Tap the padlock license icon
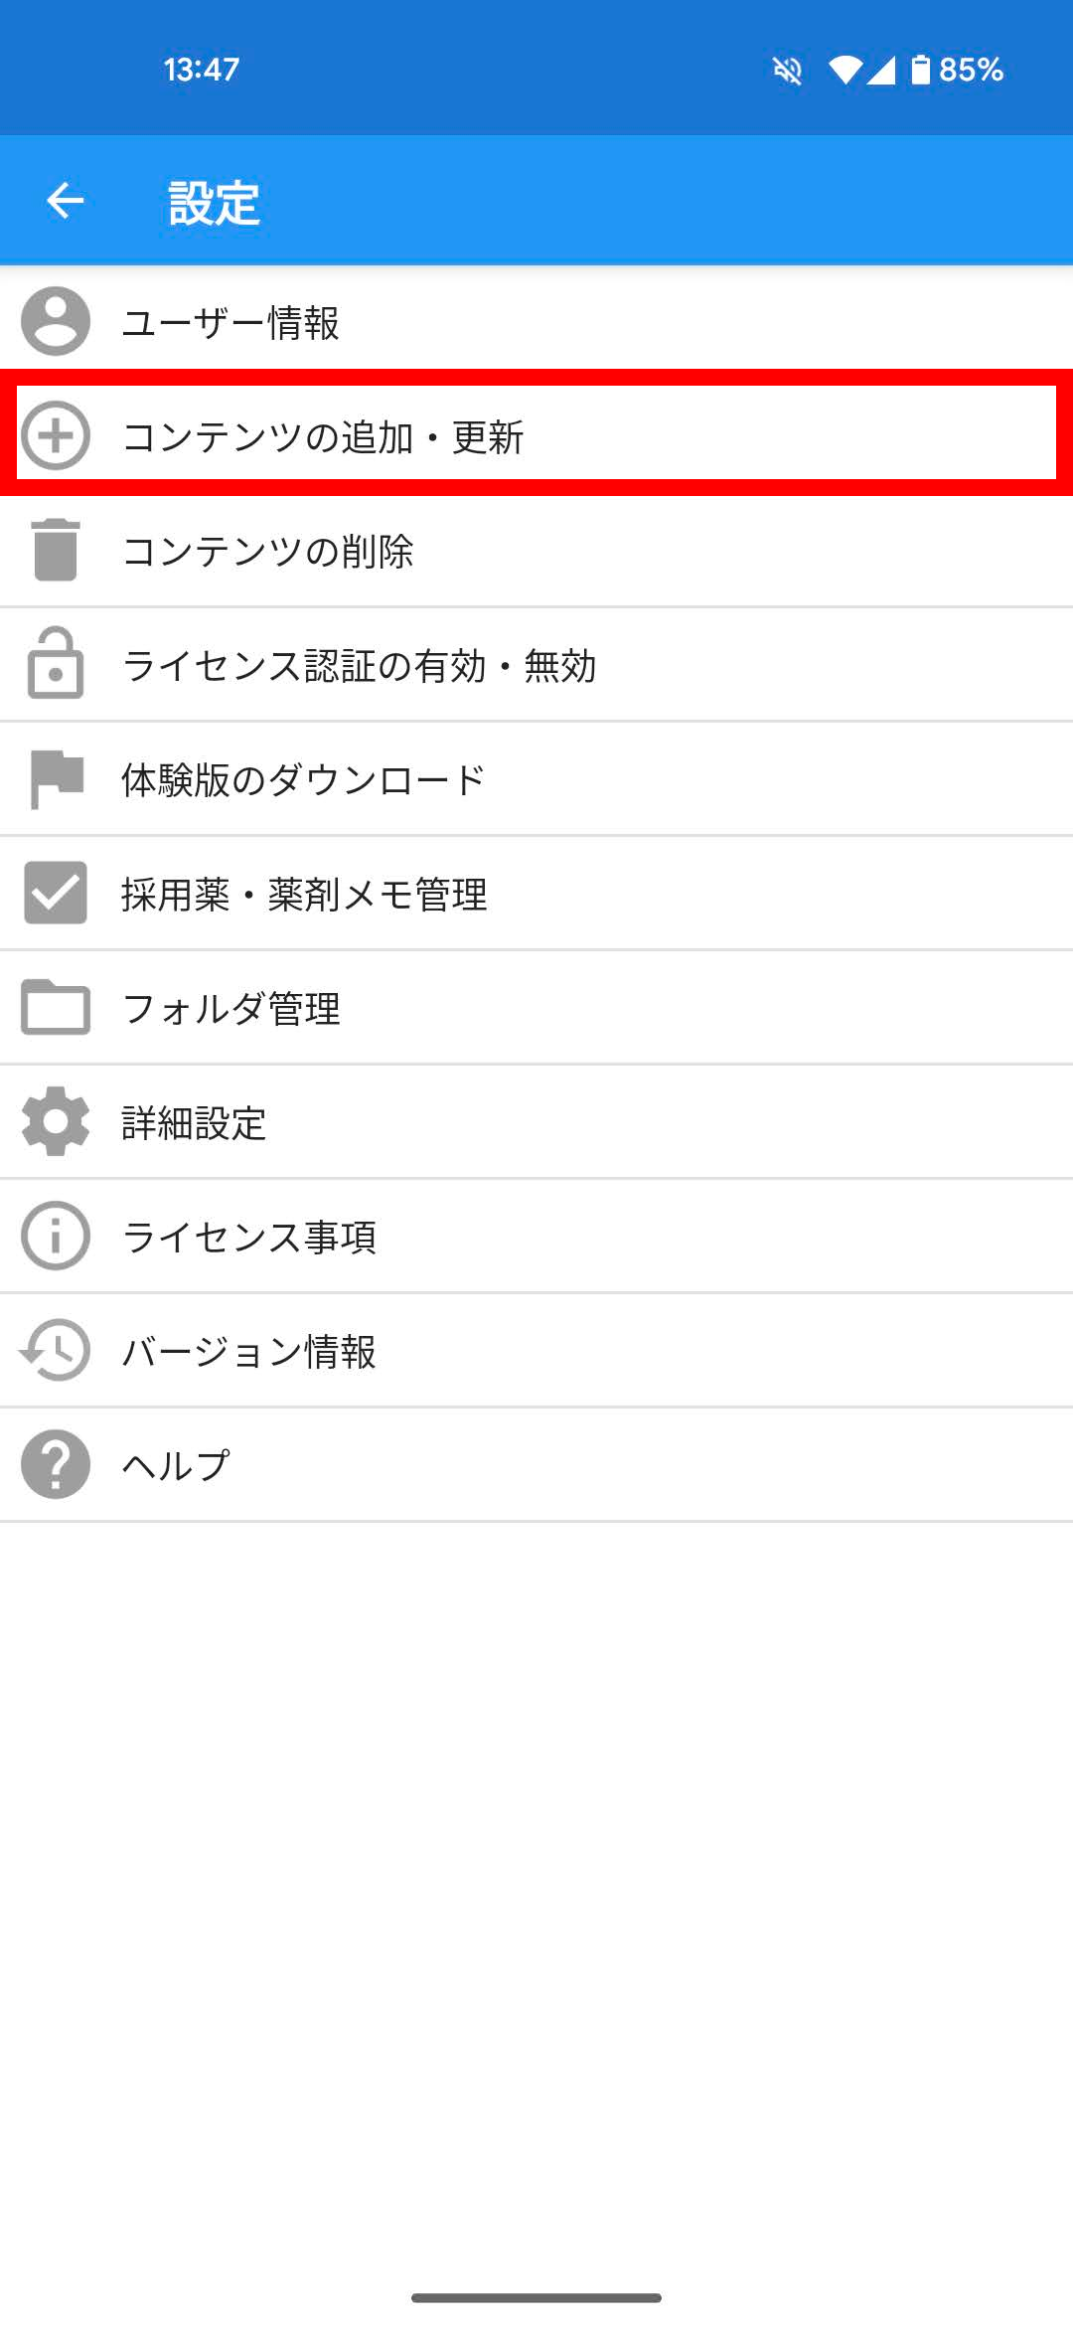 coord(56,664)
